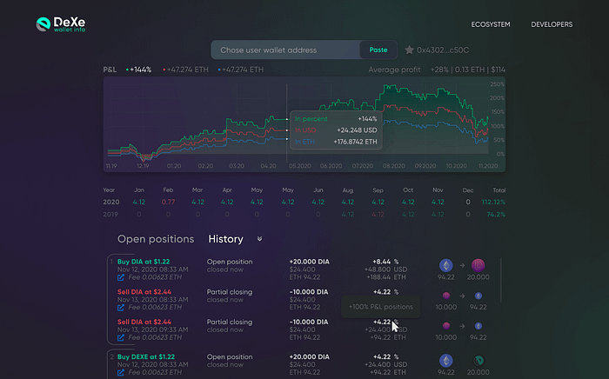Click 2020 total 112.12%
Screen dimensions: 609x379
pyautogui.click(x=493, y=203)
